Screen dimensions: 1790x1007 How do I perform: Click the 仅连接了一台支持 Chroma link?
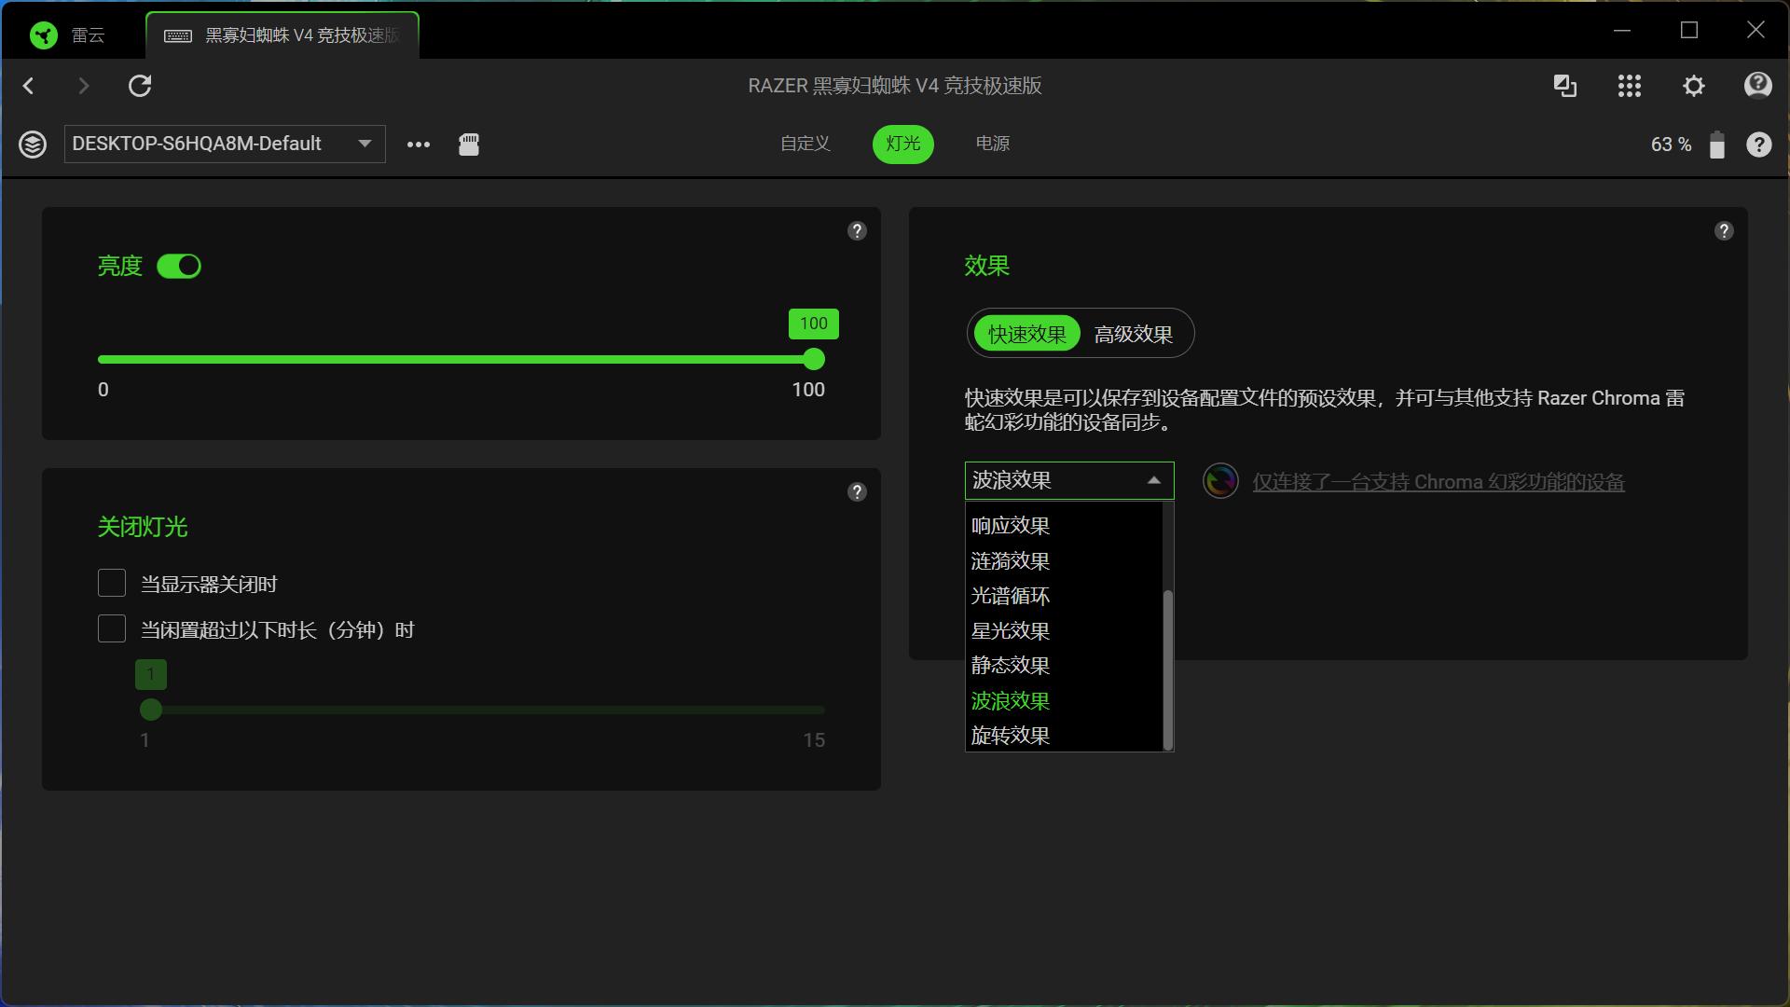[1438, 482]
